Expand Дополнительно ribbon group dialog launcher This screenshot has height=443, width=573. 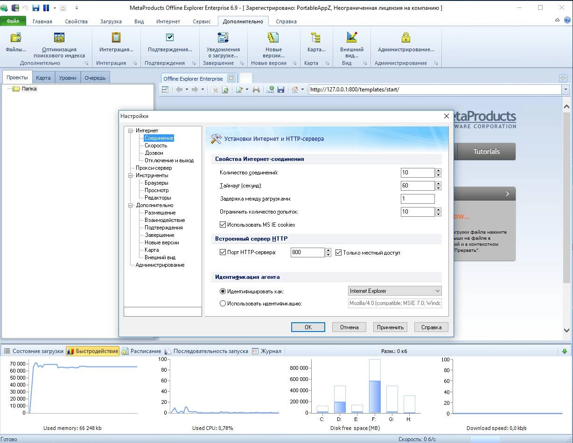pyautogui.click(x=86, y=63)
